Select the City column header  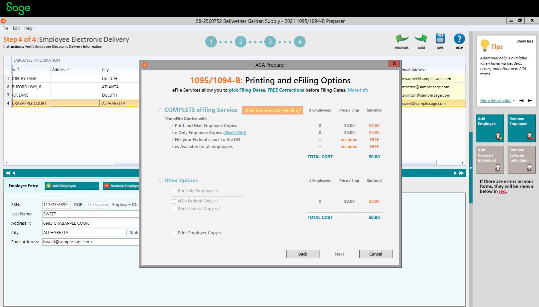(120, 70)
